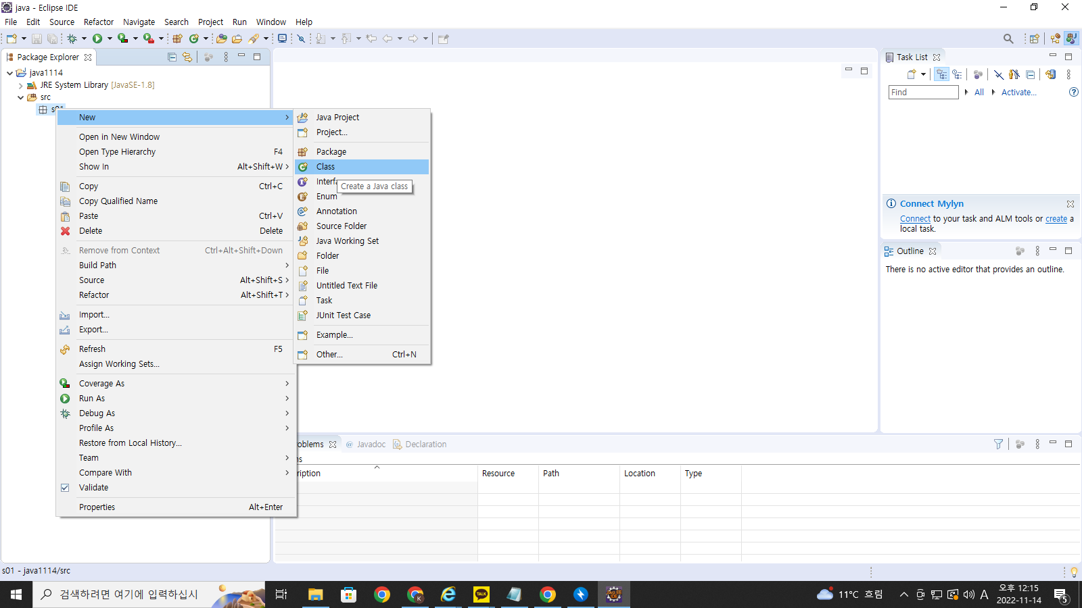Click the Find field in Task List
Screen dimensions: 1082x608
(923, 93)
